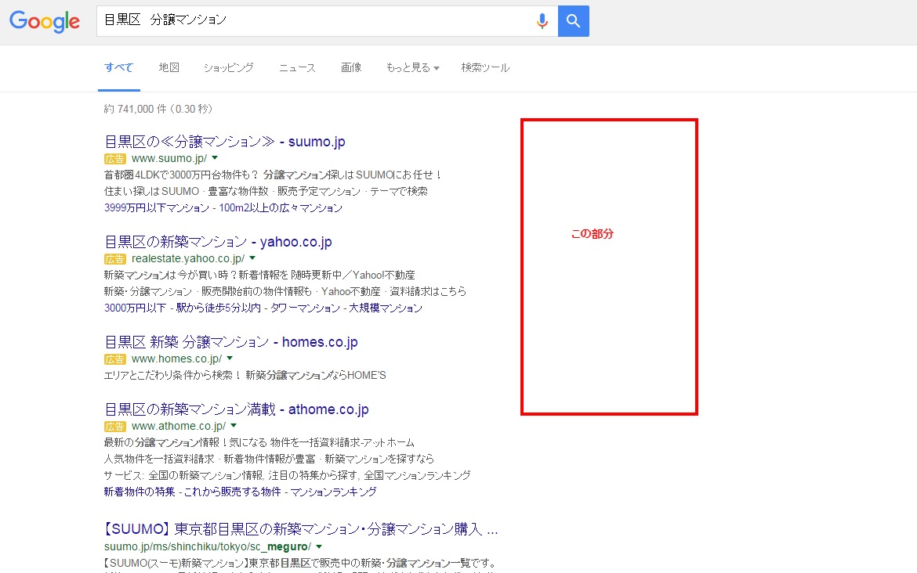Click the description line 首都圏4LDKで3000万円台物件も？
Image resolution: width=917 pixels, height=573 pixels.
tap(274, 175)
